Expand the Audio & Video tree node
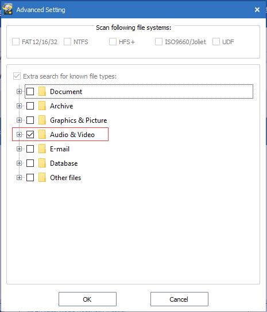267x312 pixels. (19, 135)
